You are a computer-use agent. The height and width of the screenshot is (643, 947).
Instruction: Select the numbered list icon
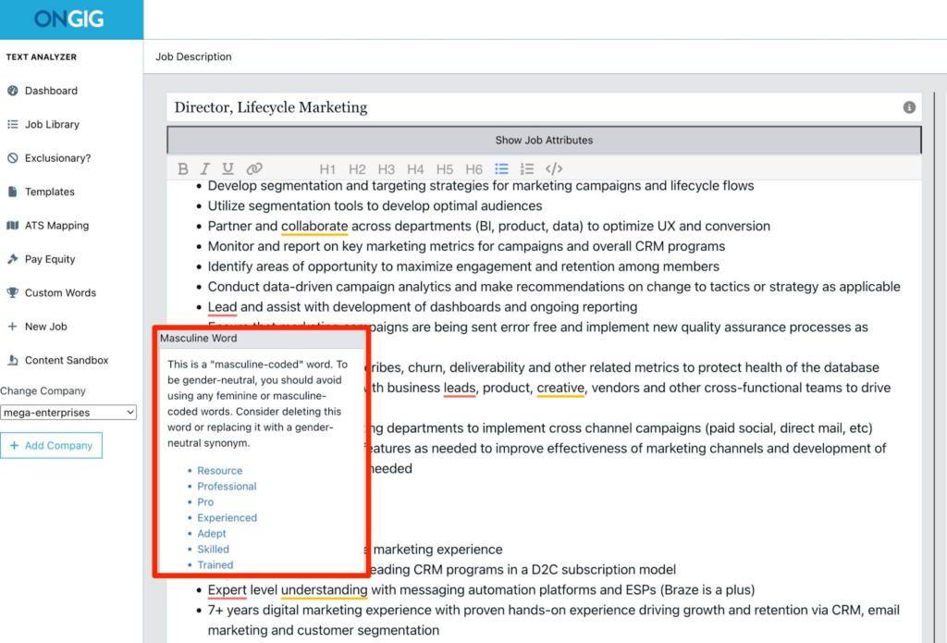(527, 168)
